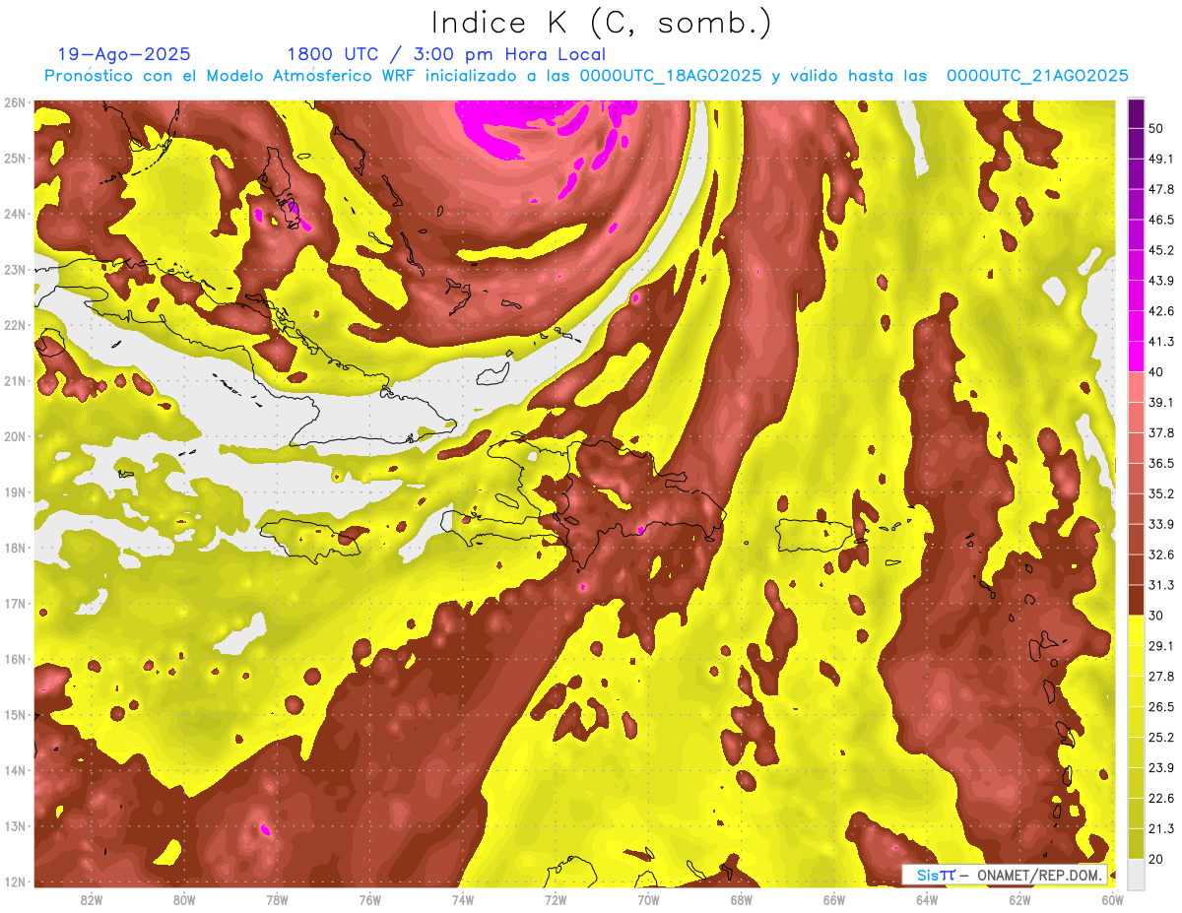This screenshot has width=1182, height=913.
Task: Click the colorbar label '40'
Action: (x=1158, y=372)
